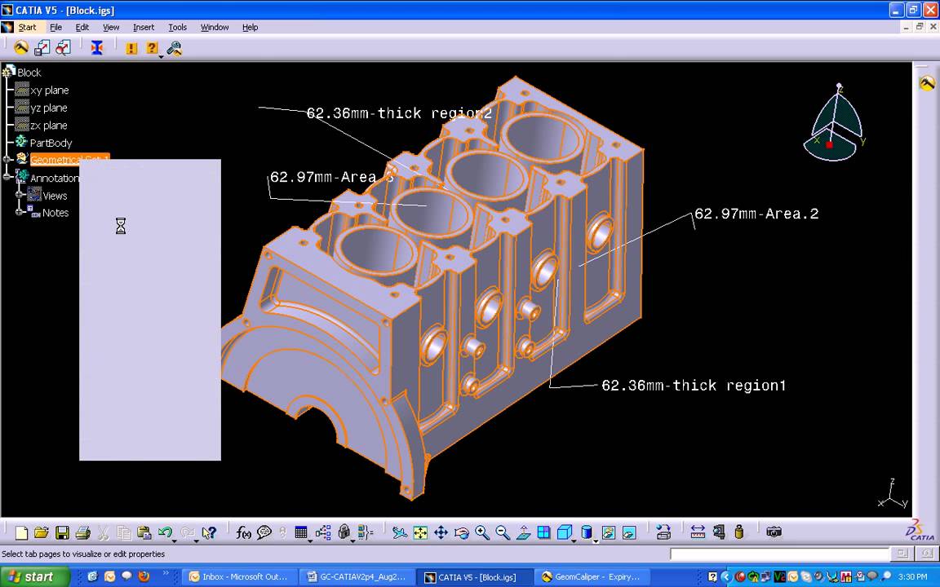Launch the GeomCaliper tool in top toolbar
This screenshot has height=587, width=940.
point(21,48)
